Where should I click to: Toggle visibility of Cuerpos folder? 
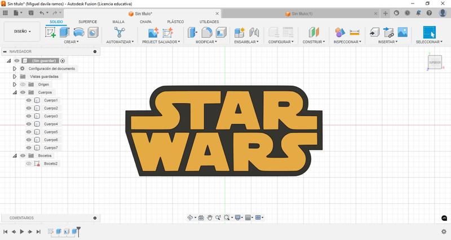coord(23,92)
